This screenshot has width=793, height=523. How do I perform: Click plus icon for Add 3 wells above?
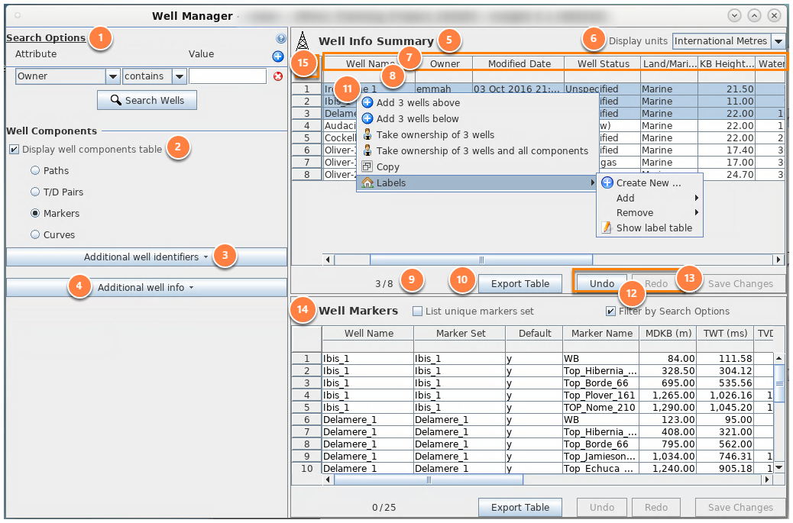[x=367, y=102]
